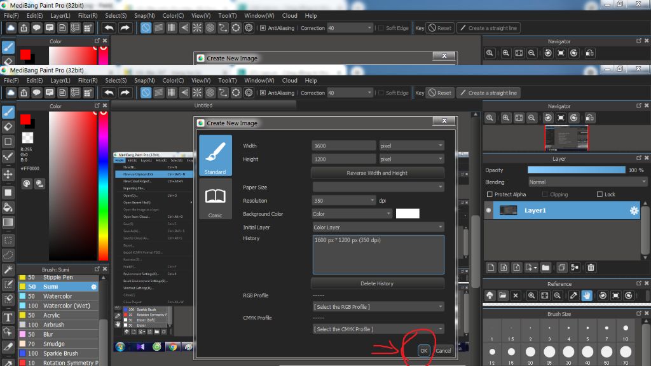The height and width of the screenshot is (366, 651).
Task: Select the Move tool in the toolbox
Action: click(8, 174)
